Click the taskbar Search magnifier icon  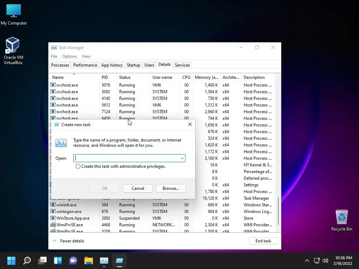coord(27,261)
